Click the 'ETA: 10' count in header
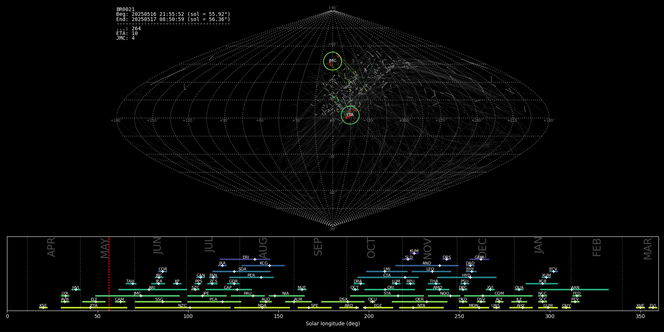Viewport: 664px width, 332px height. pyautogui.click(x=127, y=34)
